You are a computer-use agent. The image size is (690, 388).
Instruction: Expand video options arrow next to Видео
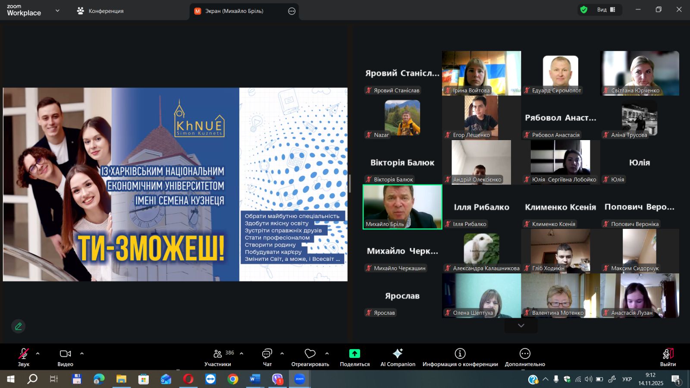pos(82,354)
